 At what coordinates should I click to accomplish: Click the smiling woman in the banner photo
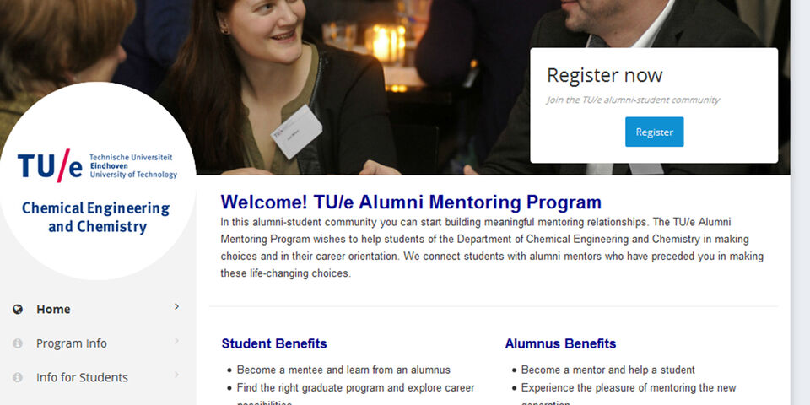pos(277,42)
